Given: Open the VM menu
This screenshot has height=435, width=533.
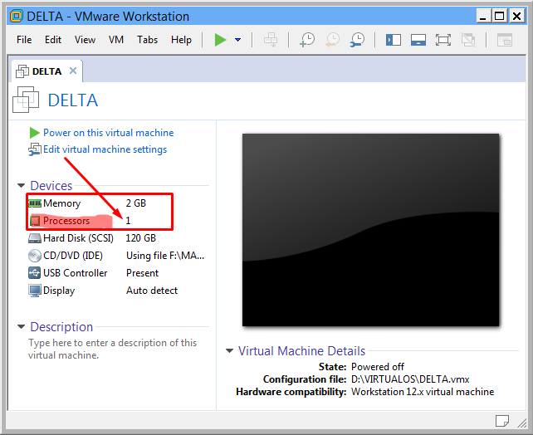Looking at the screenshot, I should click(x=116, y=40).
